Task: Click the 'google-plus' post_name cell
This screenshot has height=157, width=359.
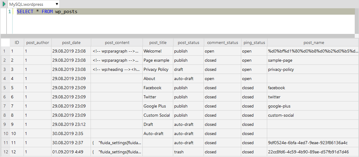Action: (313, 106)
